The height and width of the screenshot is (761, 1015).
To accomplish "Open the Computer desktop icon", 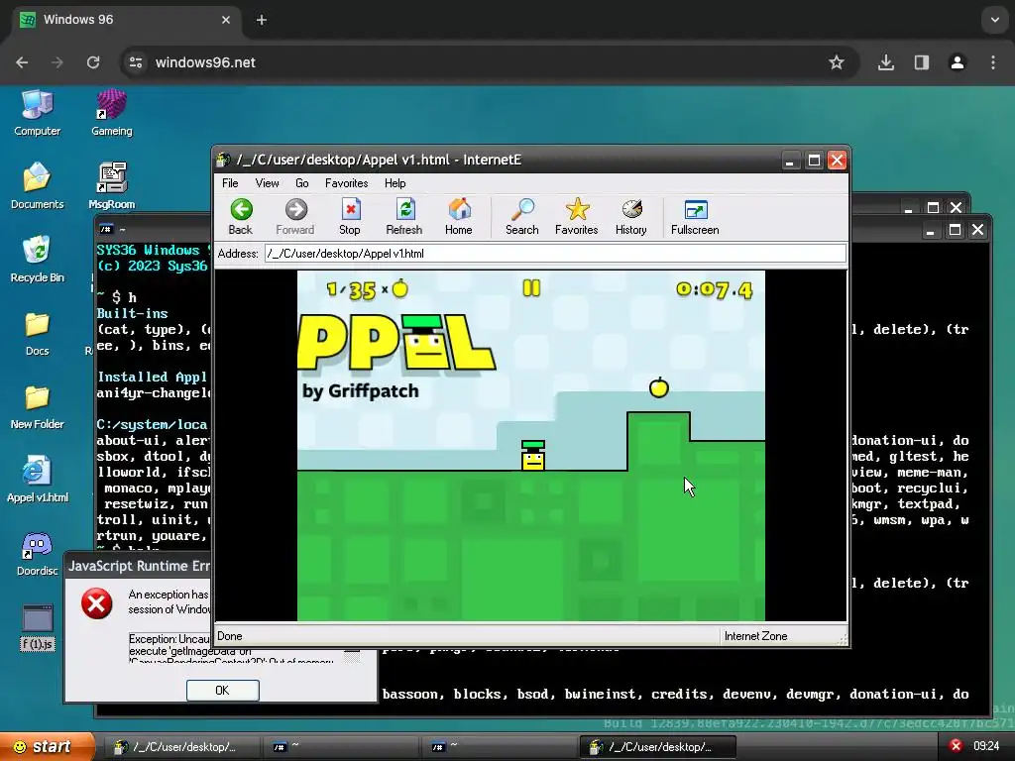I will 38,114.
